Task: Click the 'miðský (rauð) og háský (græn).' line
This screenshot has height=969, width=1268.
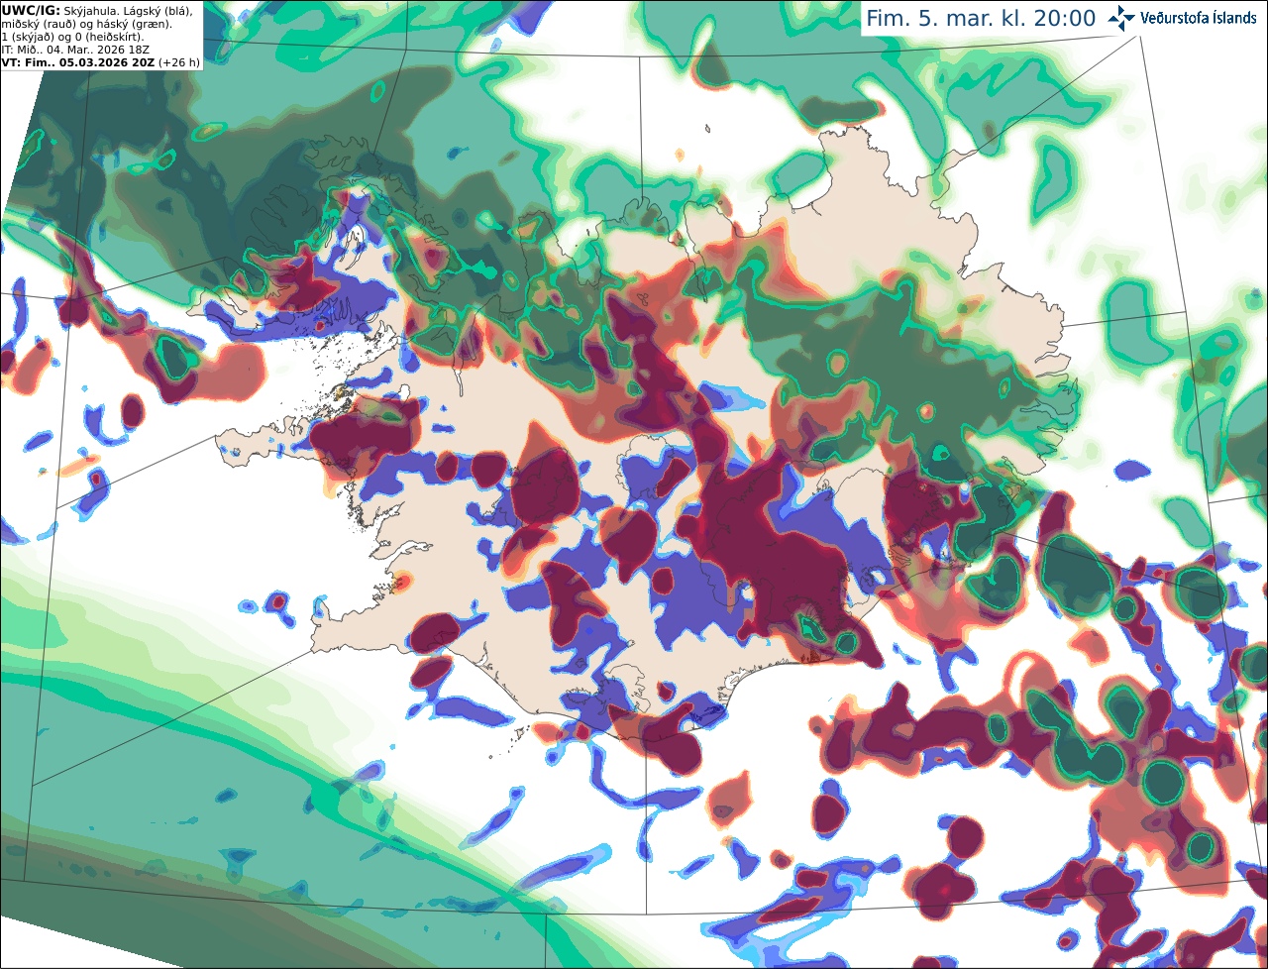Action: pos(86,24)
